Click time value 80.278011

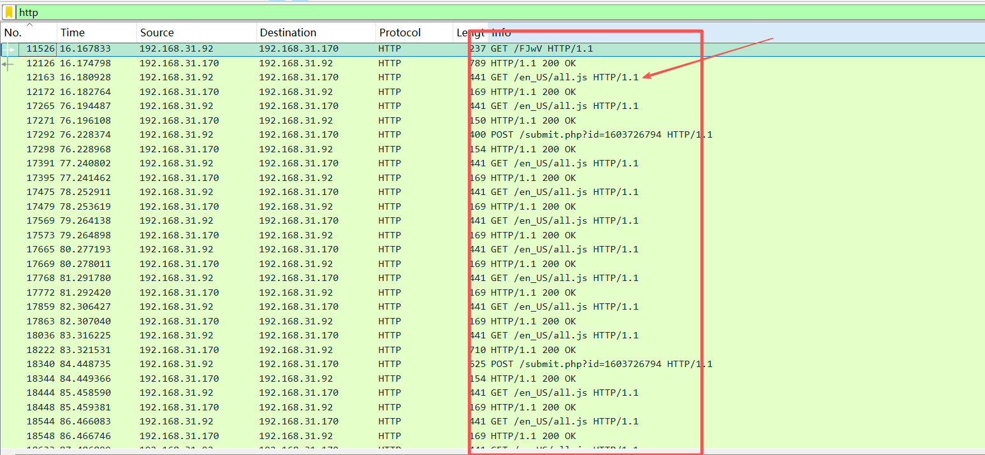[85, 264]
